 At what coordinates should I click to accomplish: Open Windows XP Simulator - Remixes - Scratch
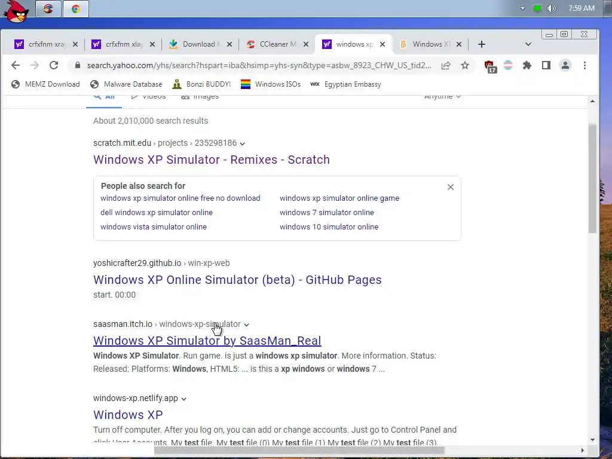coord(212,160)
